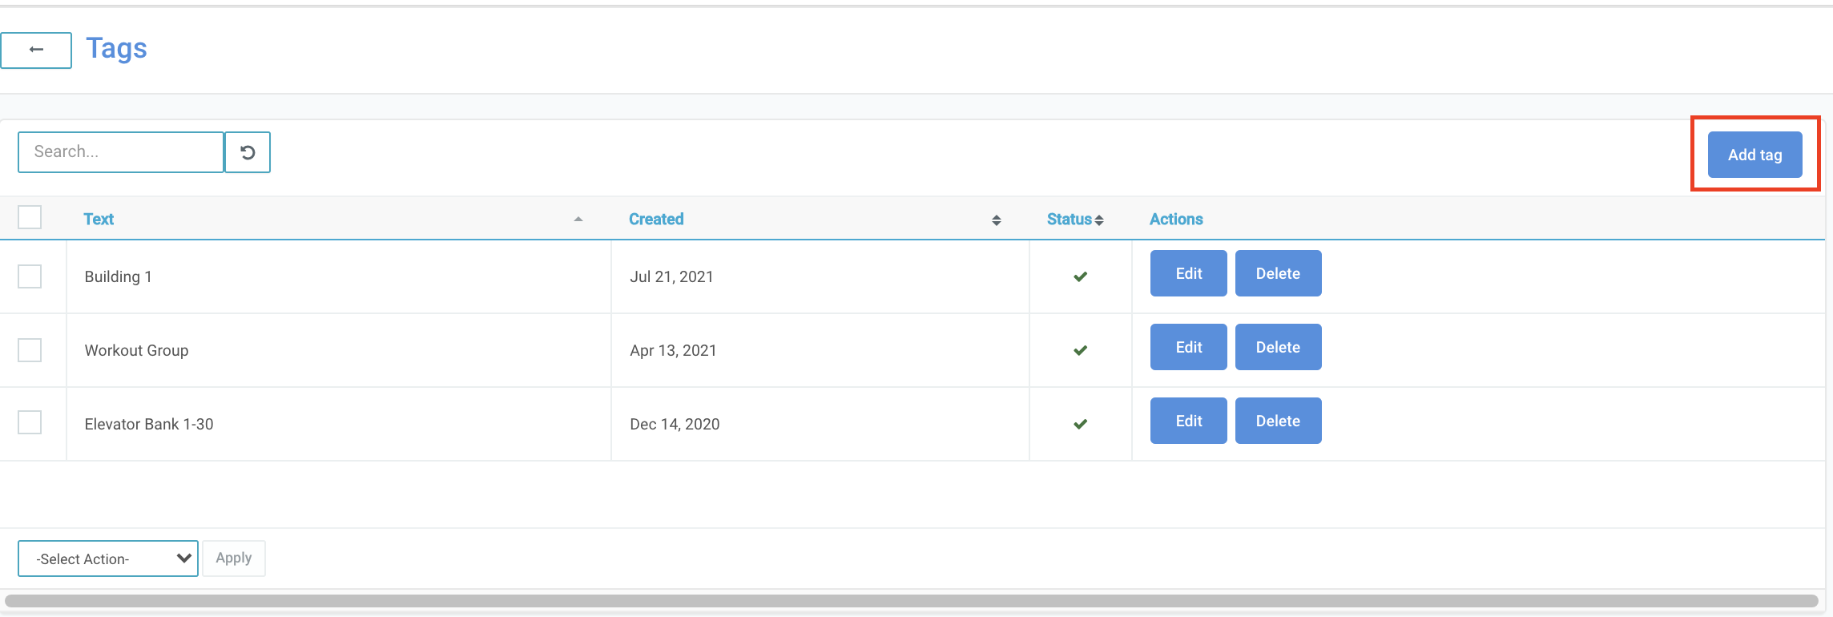Click the Created column sort arrows
Image resolution: width=1833 pixels, height=617 pixels.
996,220
